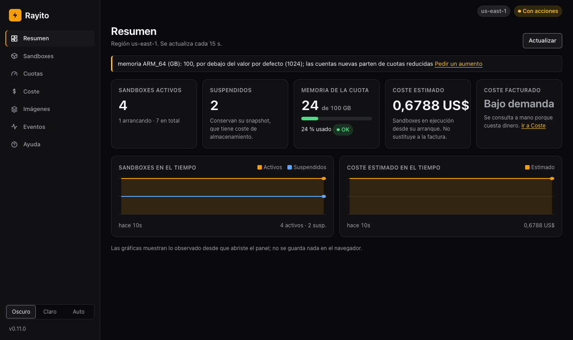Click the Bajo demanda text
The width and height of the screenshot is (573, 340).
519,104
